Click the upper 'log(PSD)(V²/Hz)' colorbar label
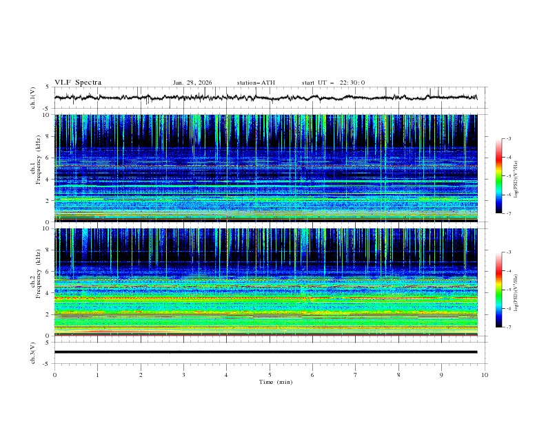Viewport: 546px width, 421px height. pos(516,180)
